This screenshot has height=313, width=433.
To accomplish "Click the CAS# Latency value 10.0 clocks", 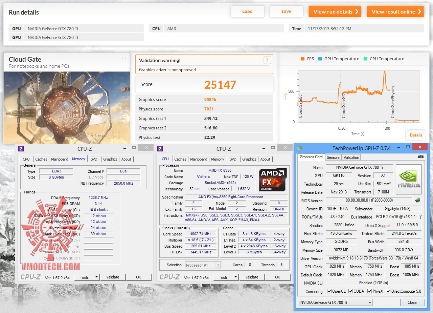I will click(98, 210).
